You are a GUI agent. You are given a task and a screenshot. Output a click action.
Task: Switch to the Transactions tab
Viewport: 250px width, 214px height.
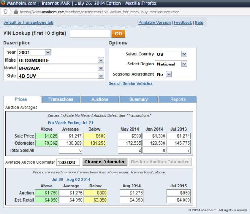tap(61, 99)
